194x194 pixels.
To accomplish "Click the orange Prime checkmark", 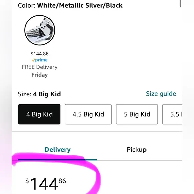I will (34, 60).
